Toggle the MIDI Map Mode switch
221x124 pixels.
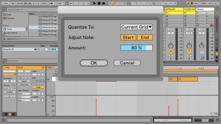[204, 3]
